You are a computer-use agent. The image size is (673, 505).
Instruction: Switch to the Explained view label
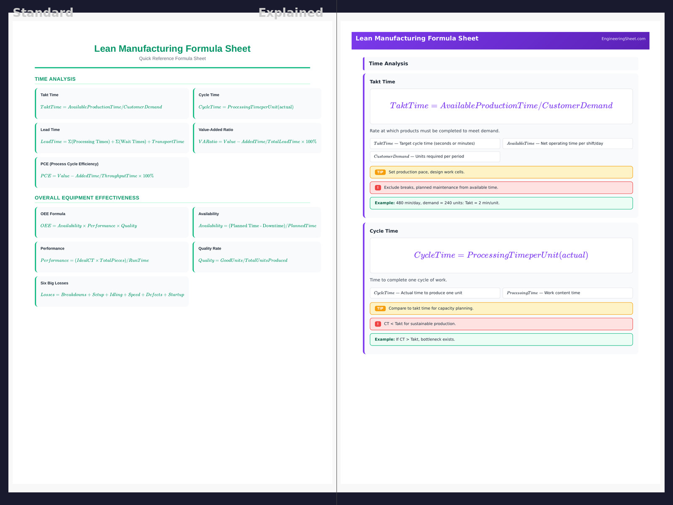291,13
